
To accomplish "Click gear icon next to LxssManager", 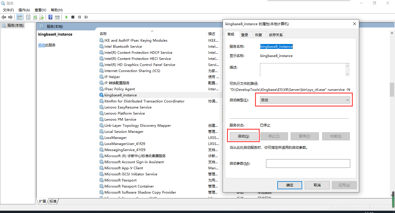I will [x=101, y=137].
